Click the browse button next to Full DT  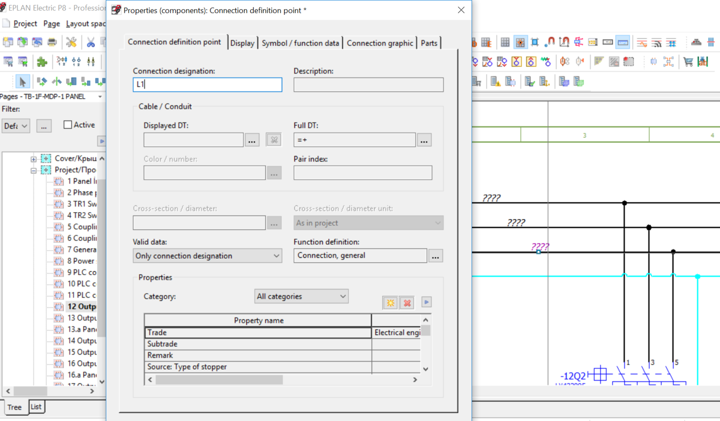(424, 140)
